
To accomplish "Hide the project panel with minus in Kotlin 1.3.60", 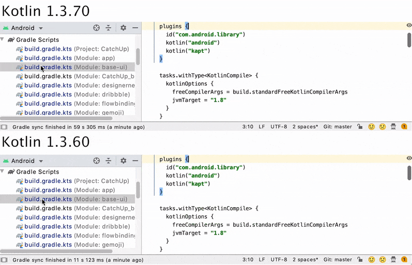I will 135,161.
